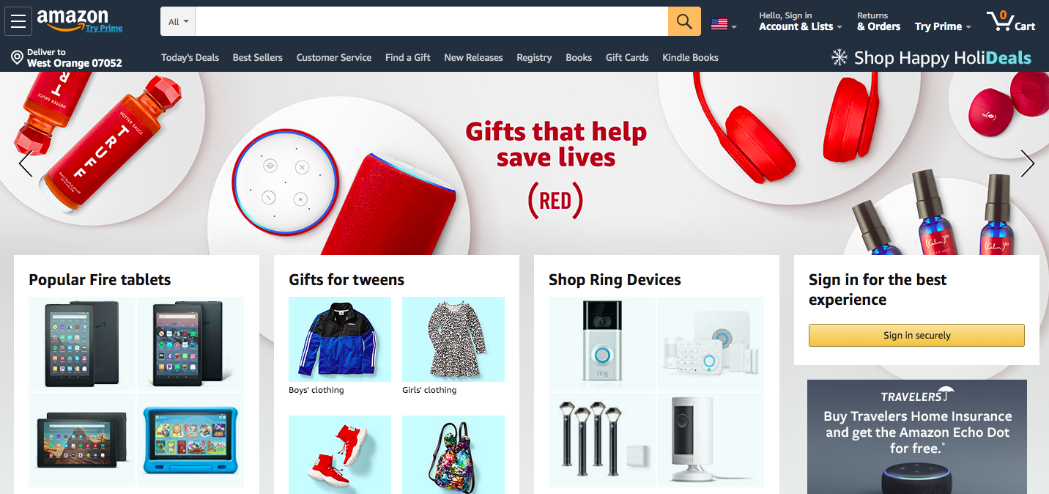Click the magnifying glass search button
Viewport: 1049px width, 494px height.
(684, 21)
